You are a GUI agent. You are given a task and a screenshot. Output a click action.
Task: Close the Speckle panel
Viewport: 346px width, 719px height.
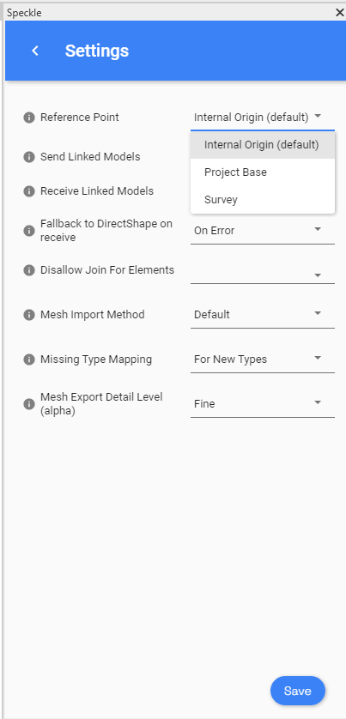tap(340, 13)
